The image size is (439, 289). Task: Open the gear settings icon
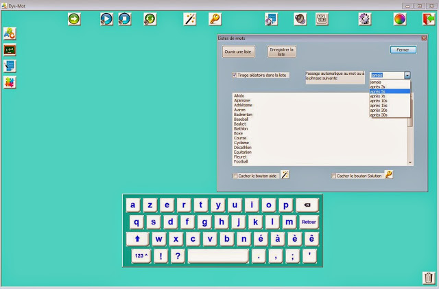coord(364,19)
